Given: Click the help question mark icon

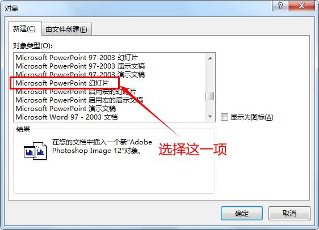Looking at the screenshot, I should 280,6.
